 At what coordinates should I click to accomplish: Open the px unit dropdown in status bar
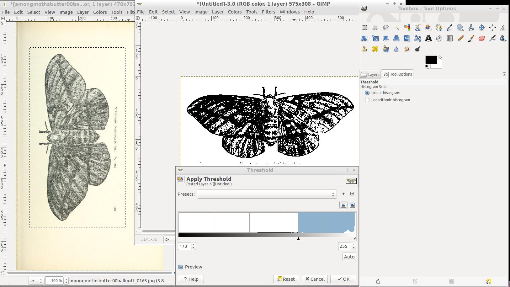click(x=36, y=281)
